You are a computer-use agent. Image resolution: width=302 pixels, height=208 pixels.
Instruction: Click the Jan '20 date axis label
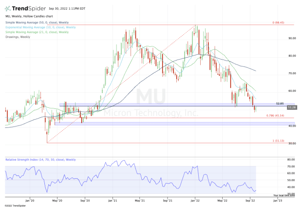pyautogui.click(x=30, y=201)
